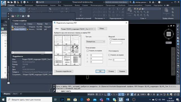Viewport: 181px width, 102px height.
Task: Click the Open file folder icon in quick access toolbar
Action: [12, 2]
